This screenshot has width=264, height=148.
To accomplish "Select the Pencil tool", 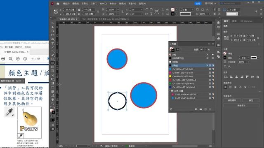I will click(52, 55).
